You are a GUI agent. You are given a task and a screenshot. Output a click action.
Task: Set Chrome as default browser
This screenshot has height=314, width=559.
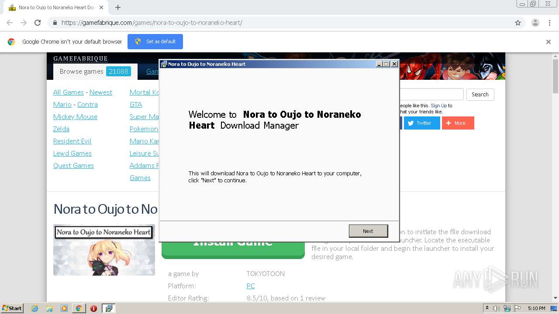pos(155,41)
